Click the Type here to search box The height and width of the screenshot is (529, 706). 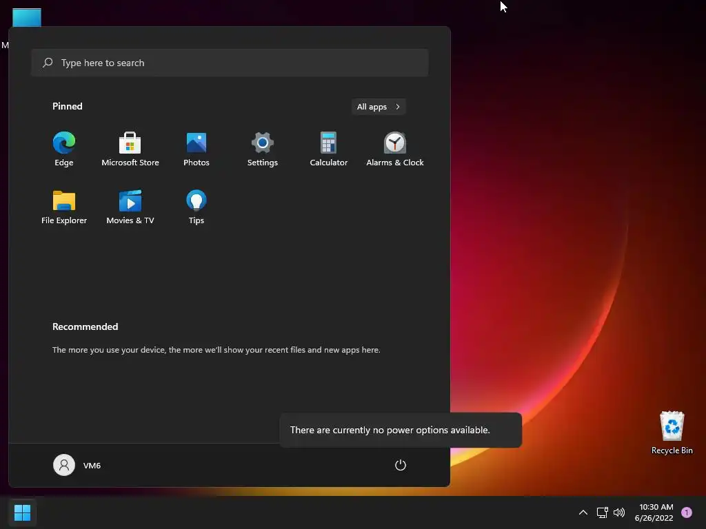coord(230,63)
